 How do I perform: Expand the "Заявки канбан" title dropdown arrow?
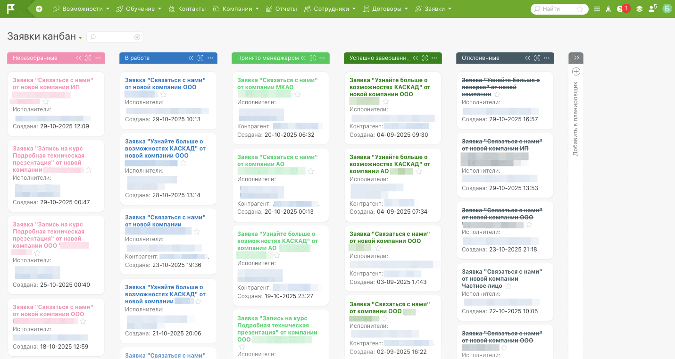point(81,38)
